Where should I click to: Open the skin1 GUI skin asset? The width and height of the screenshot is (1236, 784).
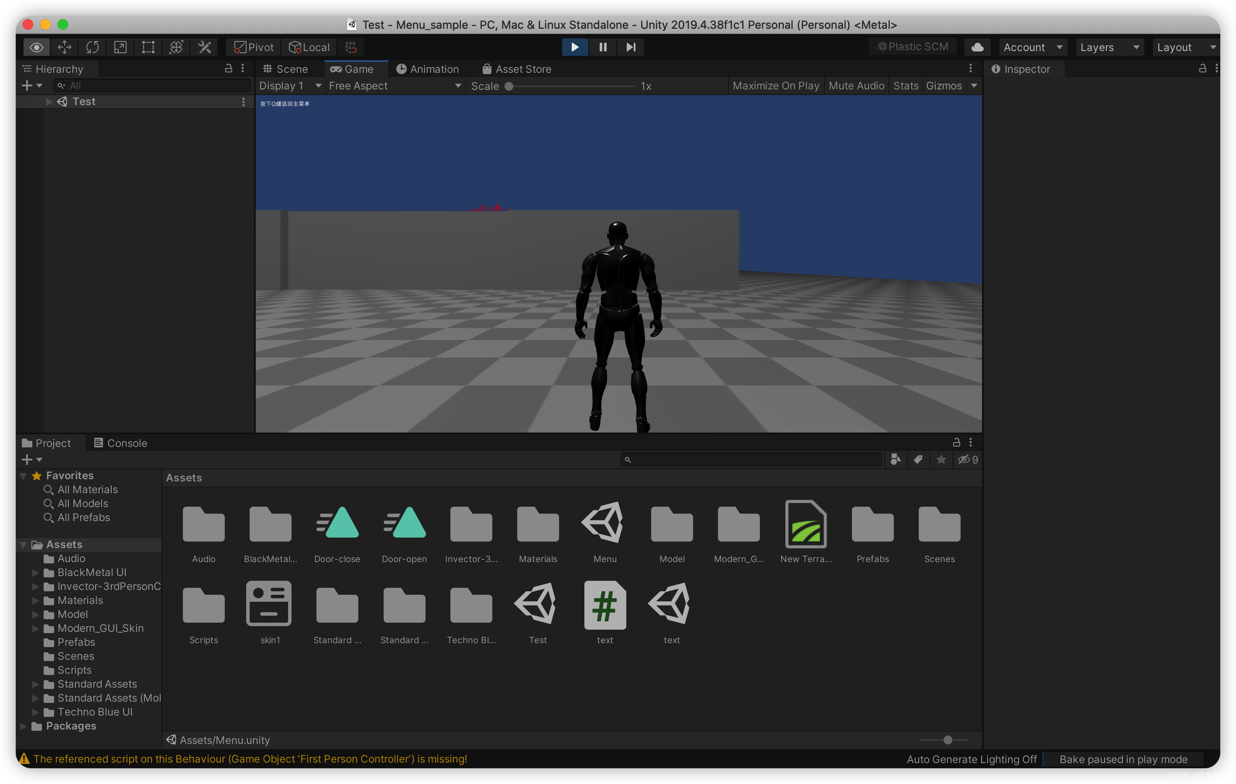(269, 604)
